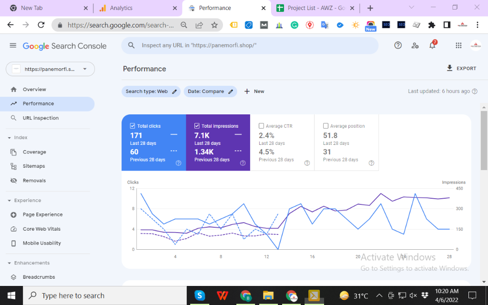Open the Google apps grid

458,45
